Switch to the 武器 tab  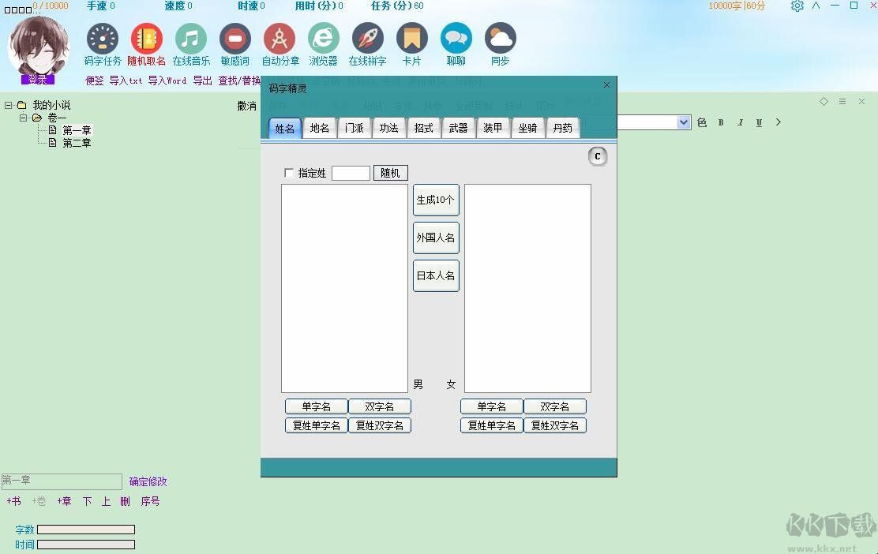458,127
